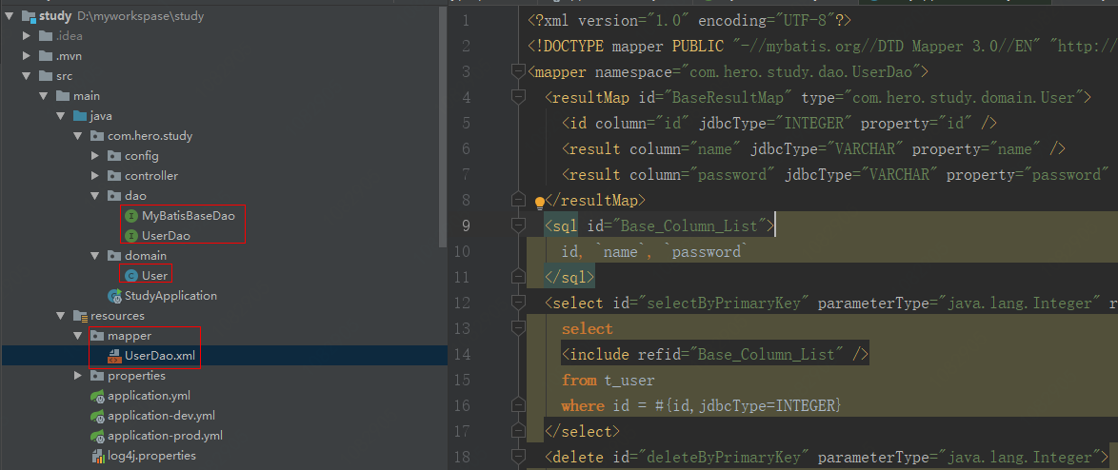
Task: Click the resources folder icon
Action: 80,316
